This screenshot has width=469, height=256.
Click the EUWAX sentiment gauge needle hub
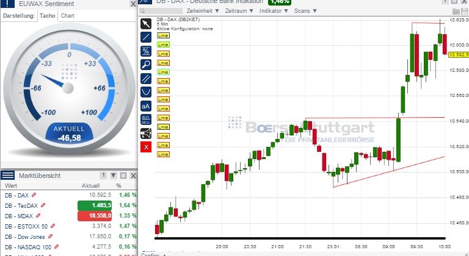pos(68,88)
